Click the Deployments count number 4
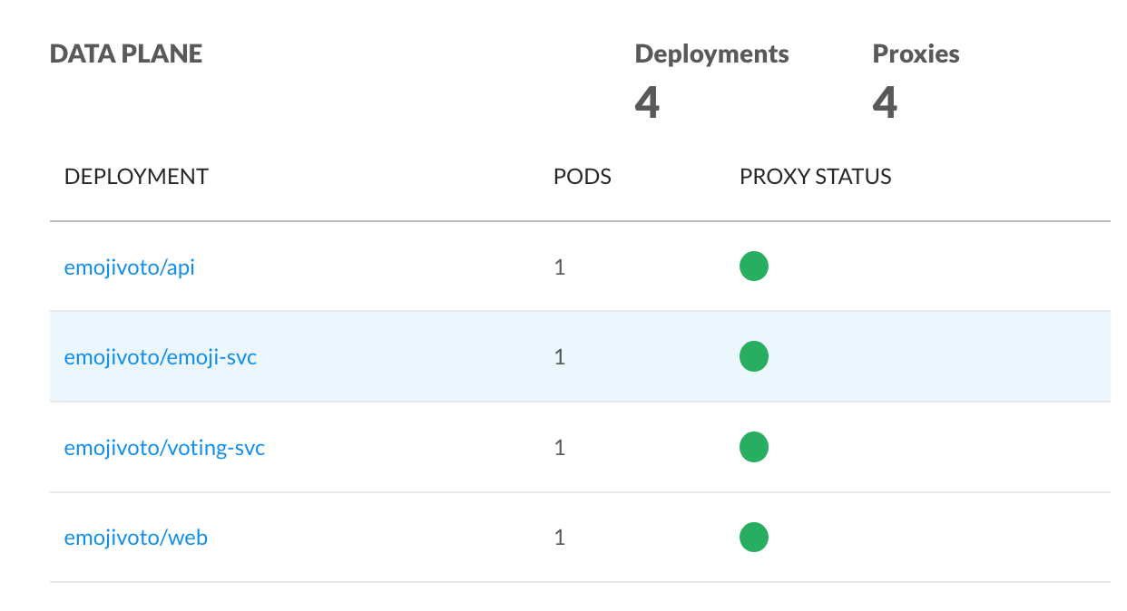1127x611 pixels. tap(647, 102)
